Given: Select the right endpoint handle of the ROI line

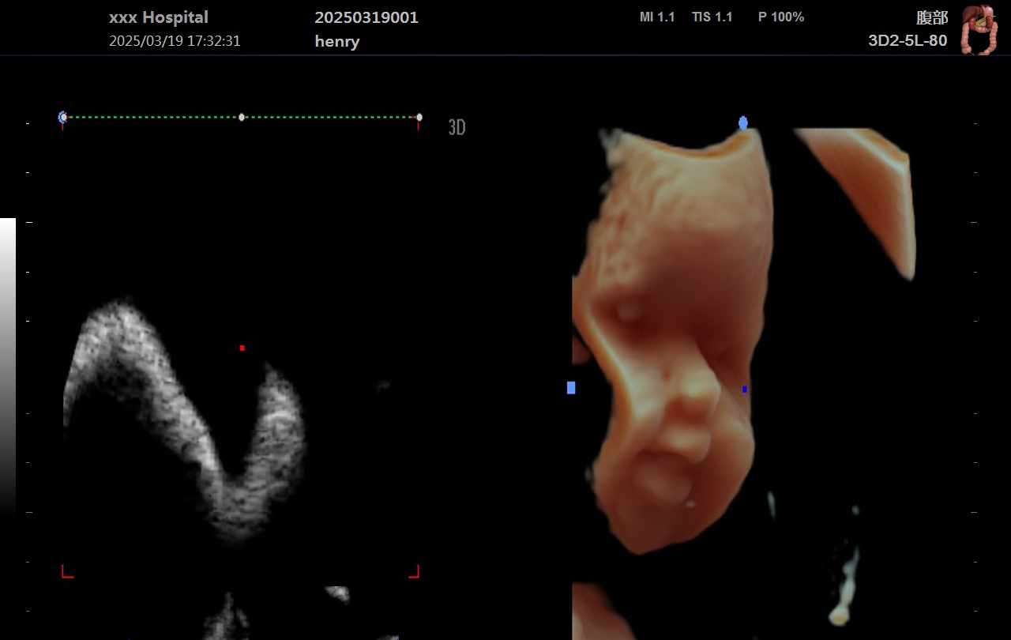Looking at the screenshot, I should tap(418, 116).
